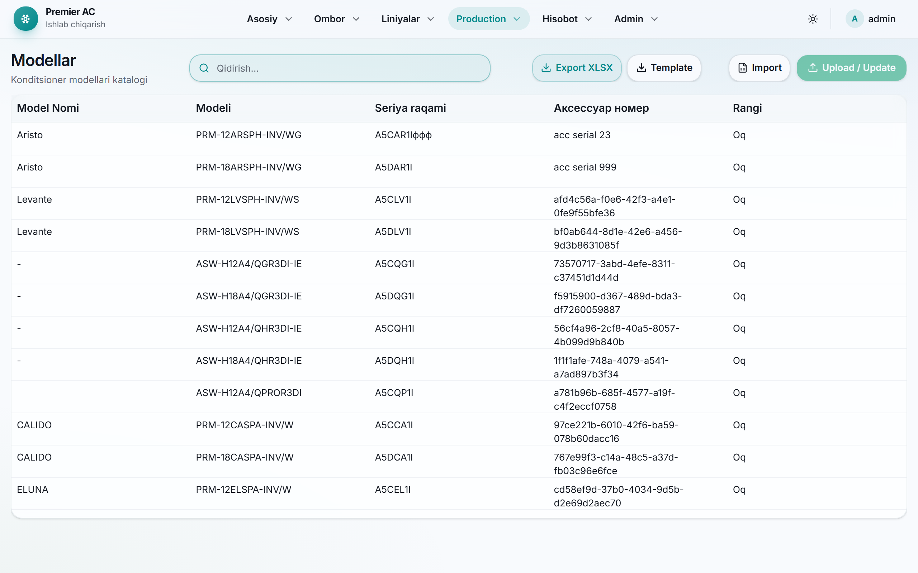
Task: Open the Liniyalar menu
Action: pos(408,19)
